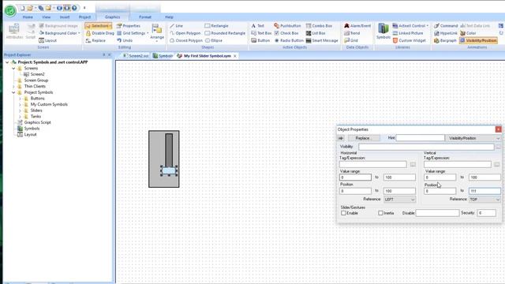This screenshot has width=505, height=284.
Task: Switch to the View ribbon tab
Action: click(x=47, y=17)
